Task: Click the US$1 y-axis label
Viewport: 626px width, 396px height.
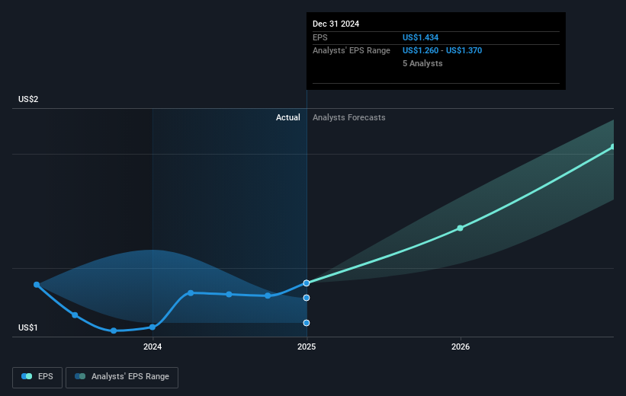Action: [28, 327]
